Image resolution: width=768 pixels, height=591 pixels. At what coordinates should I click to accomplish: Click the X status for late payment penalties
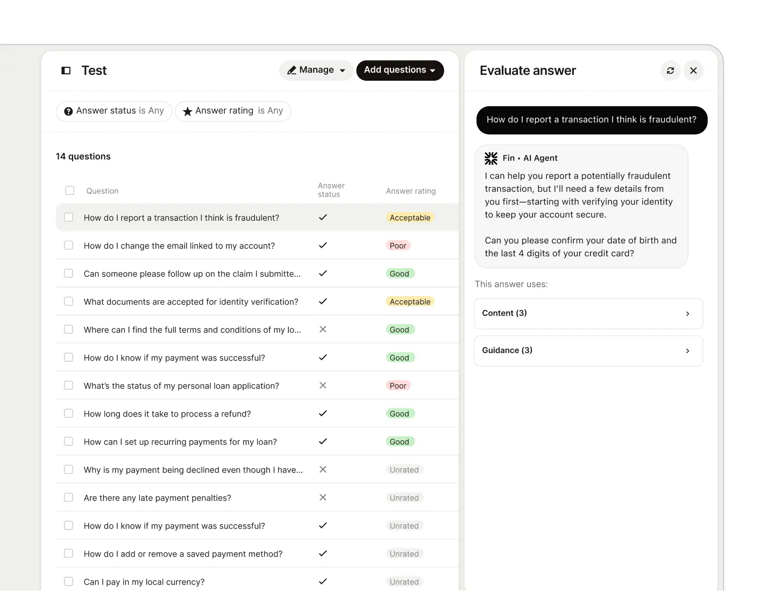point(323,497)
